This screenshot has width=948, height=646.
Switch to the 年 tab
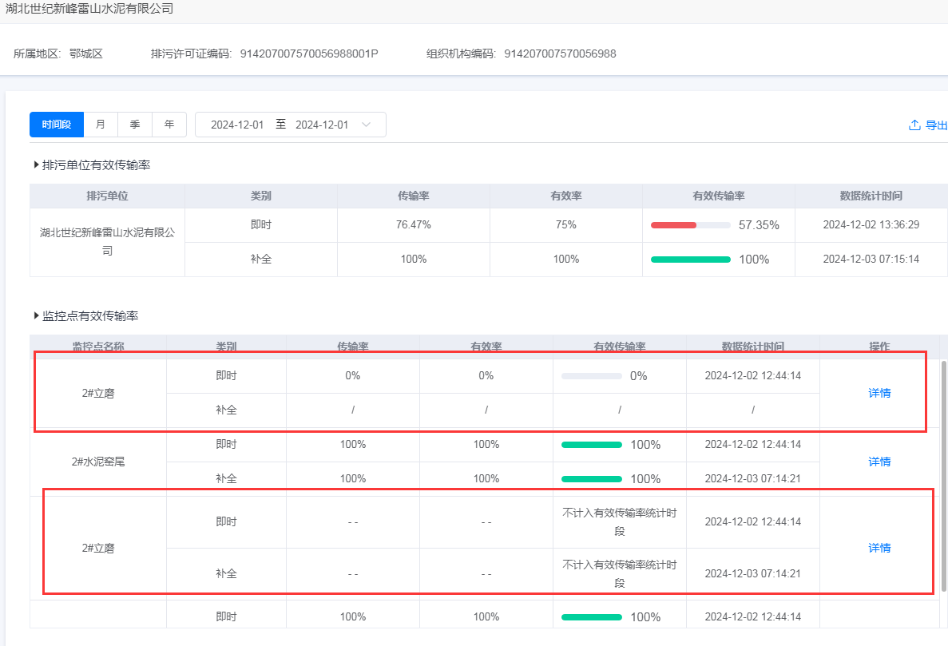(169, 125)
